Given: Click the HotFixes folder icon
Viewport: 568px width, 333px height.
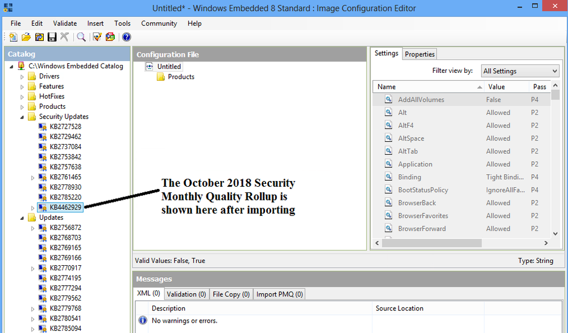Looking at the screenshot, I should pos(32,97).
